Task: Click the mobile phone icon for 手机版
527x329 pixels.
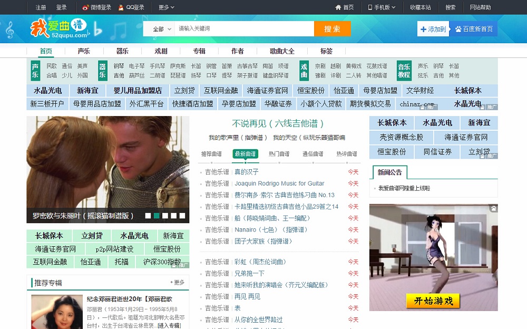Action: [370, 7]
